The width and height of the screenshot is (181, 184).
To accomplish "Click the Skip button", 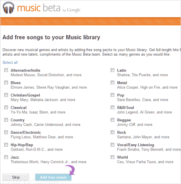I will point(16,177).
